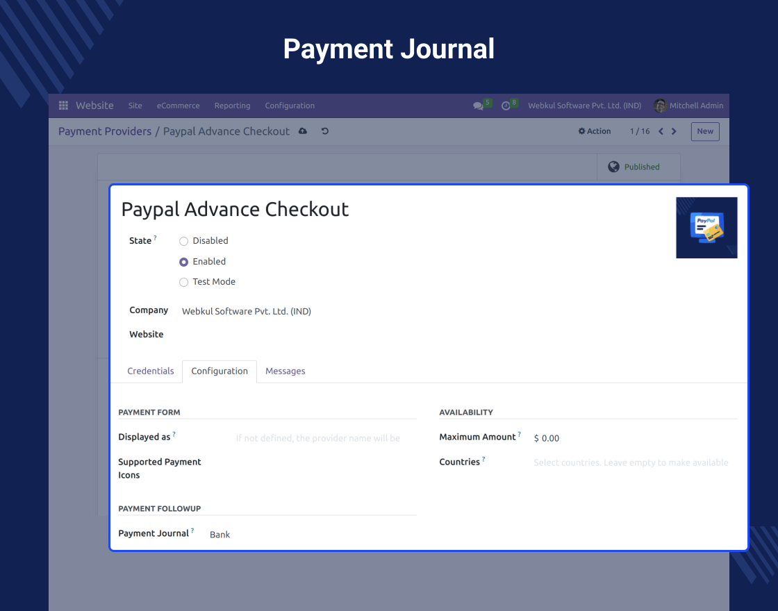Viewport: 778px width, 611px height.
Task: Open the top Configuration menu
Action: pyautogui.click(x=290, y=106)
